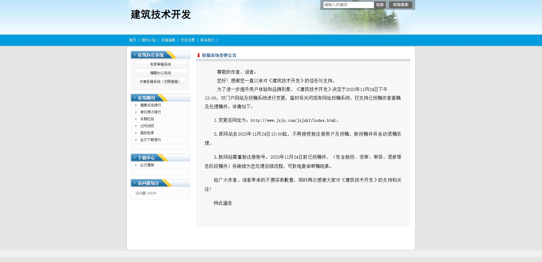
Task: Click bullet arrow beside 被引频次排行
Action: pyautogui.click(x=136, y=112)
